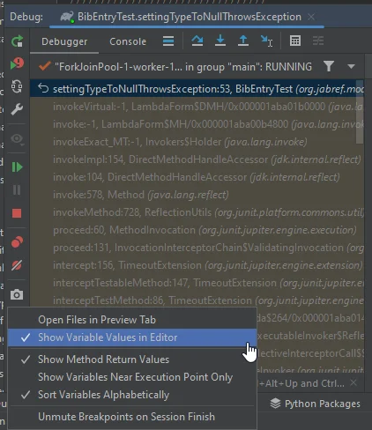The image size is (372, 430).
Task: Rerun the debug session with the green arrow
Action: click(17, 41)
